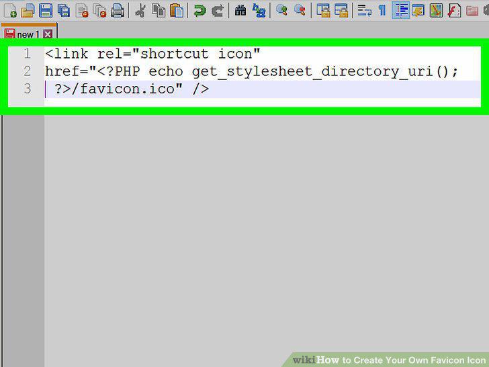This screenshot has height=367, width=489.
Task: Close the current document via the toolbar icon
Action: pyautogui.click(x=82, y=10)
